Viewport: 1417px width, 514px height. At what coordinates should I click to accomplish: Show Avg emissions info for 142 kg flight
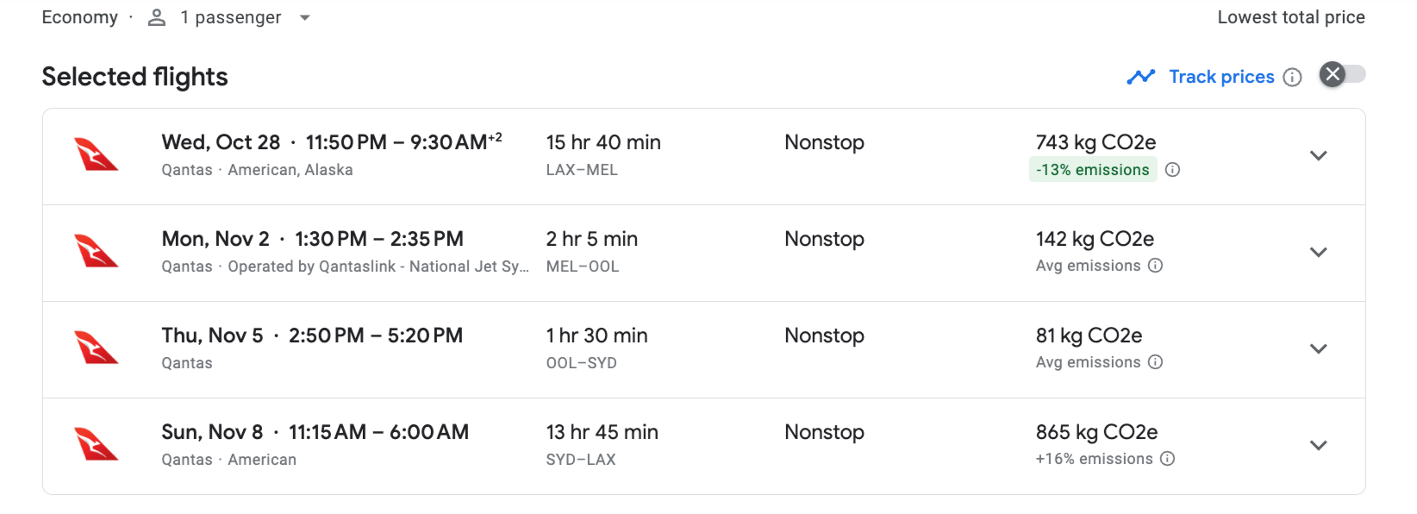pos(1156,266)
